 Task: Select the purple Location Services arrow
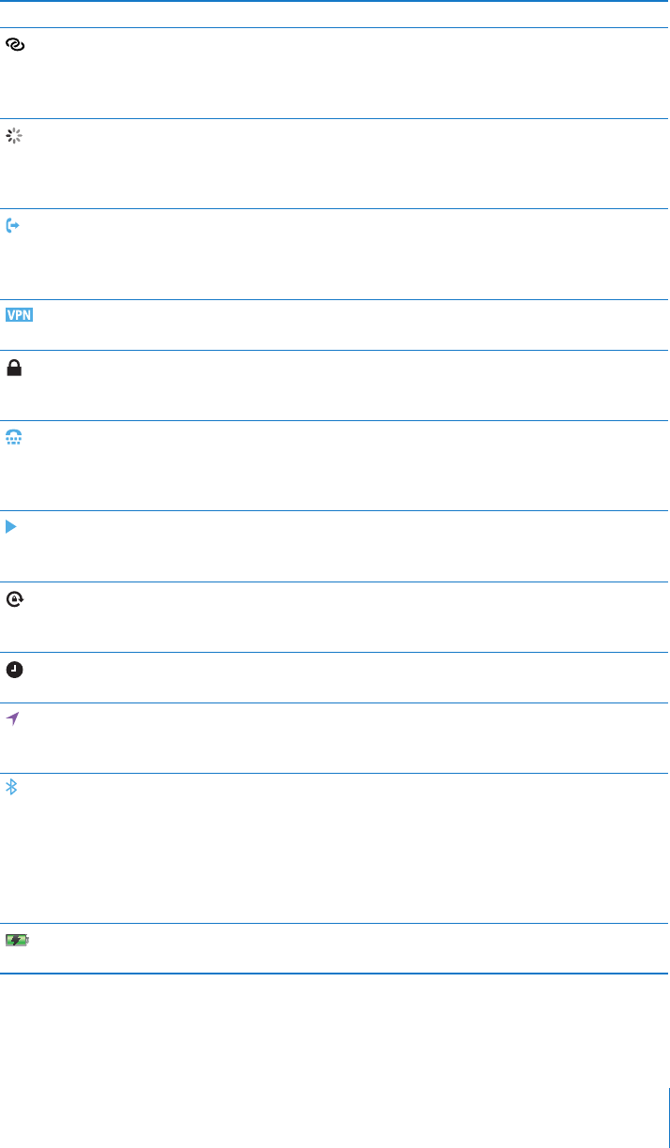click(13, 718)
